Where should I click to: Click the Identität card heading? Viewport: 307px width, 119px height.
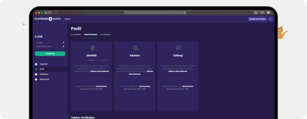click(x=91, y=56)
